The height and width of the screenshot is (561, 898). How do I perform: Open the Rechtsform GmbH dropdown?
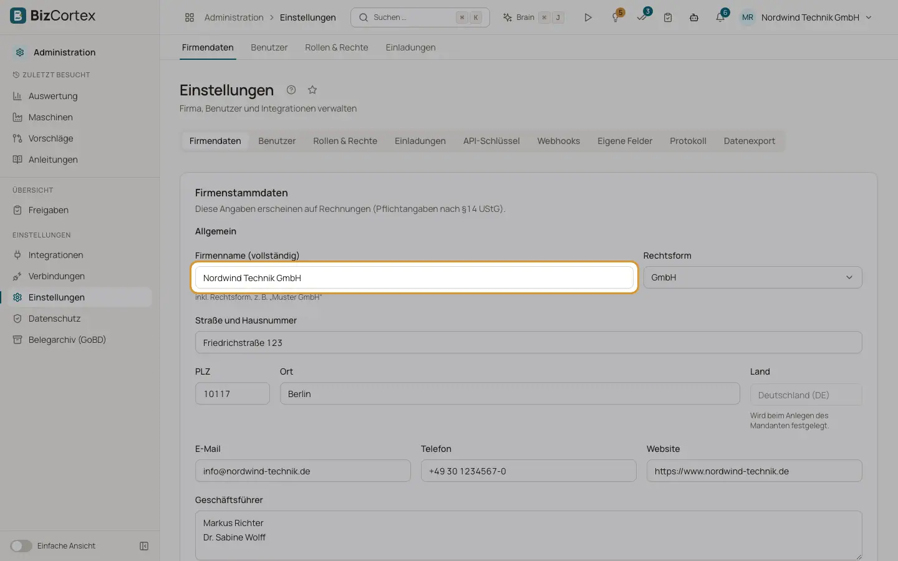[x=753, y=277]
